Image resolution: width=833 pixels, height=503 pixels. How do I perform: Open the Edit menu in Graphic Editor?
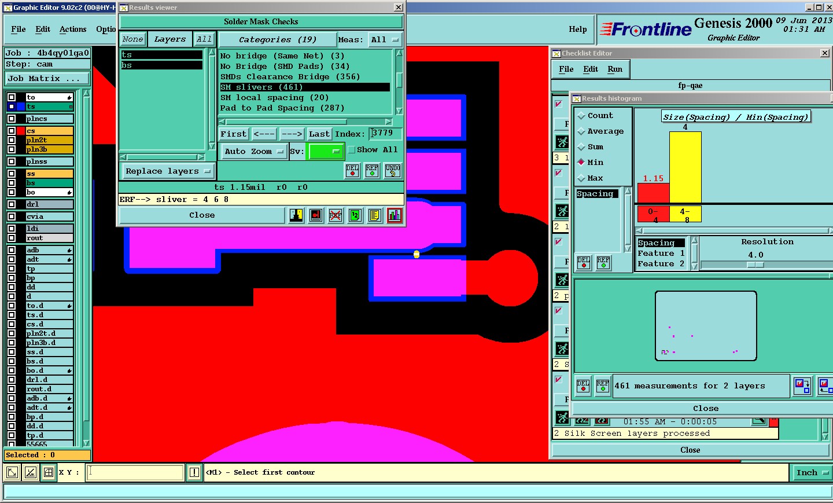[43, 29]
